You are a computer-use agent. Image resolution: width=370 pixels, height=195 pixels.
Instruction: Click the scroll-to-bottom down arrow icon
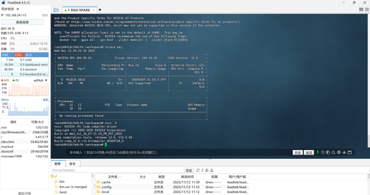tap(344, 153)
